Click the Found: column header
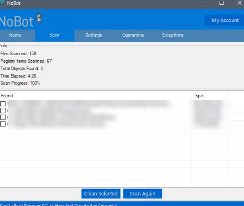 tap(96, 96)
